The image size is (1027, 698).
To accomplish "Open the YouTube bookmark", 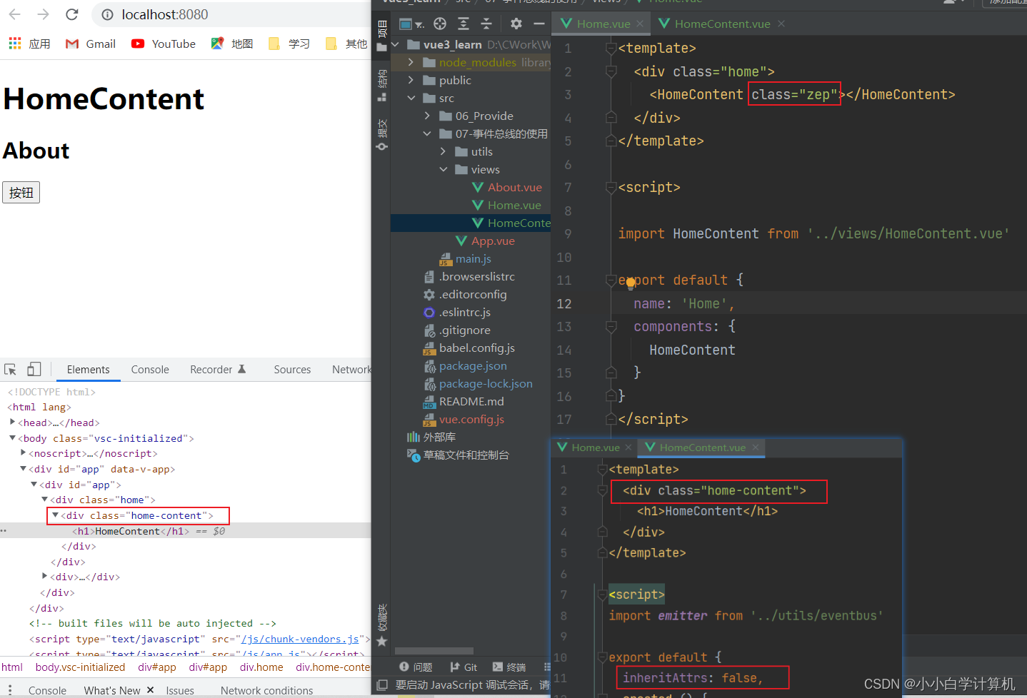I will 163,44.
